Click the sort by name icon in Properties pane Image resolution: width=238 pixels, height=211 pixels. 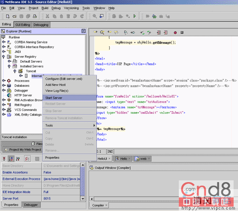coord(11,159)
